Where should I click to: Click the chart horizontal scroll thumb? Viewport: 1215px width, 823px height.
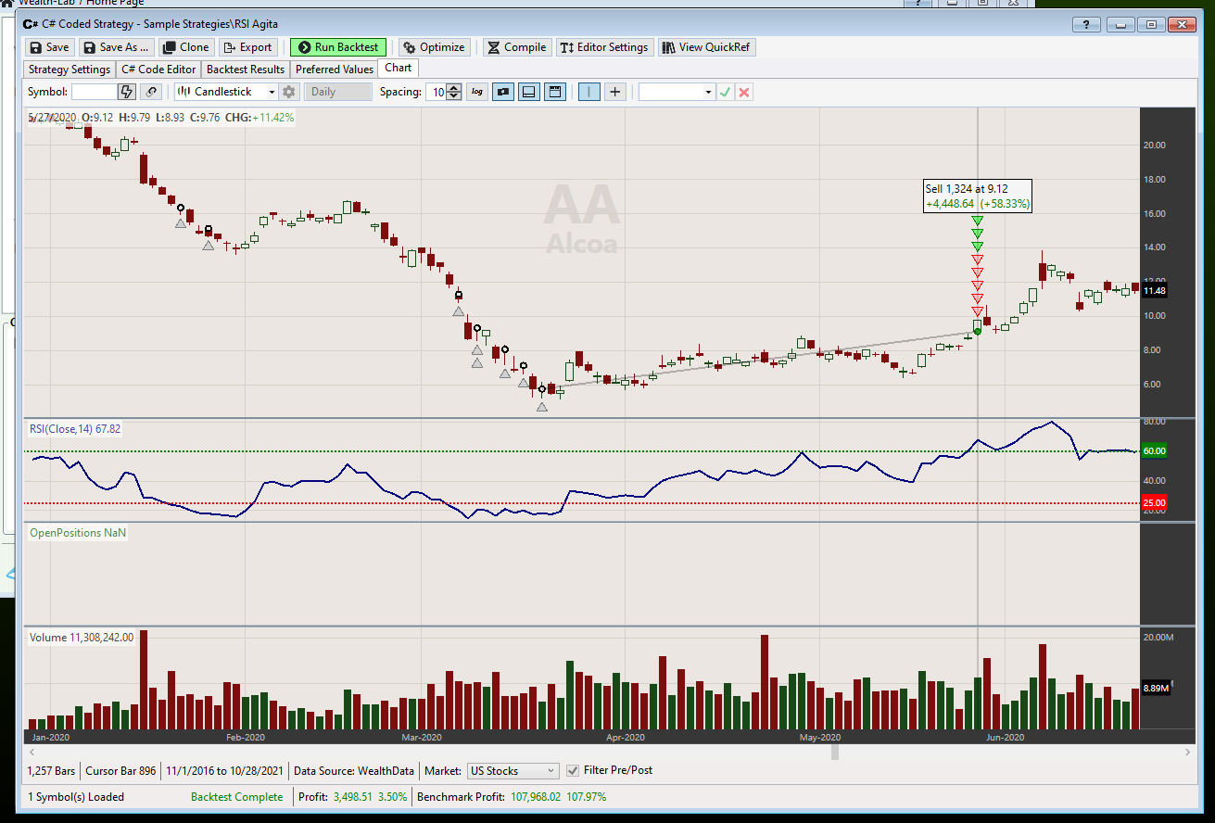coord(834,753)
